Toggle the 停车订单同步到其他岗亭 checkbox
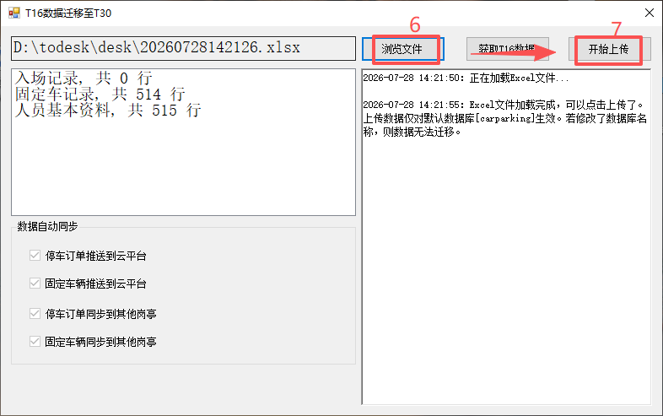Viewport: 663px width, 416px height. click(x=35, y=314)
